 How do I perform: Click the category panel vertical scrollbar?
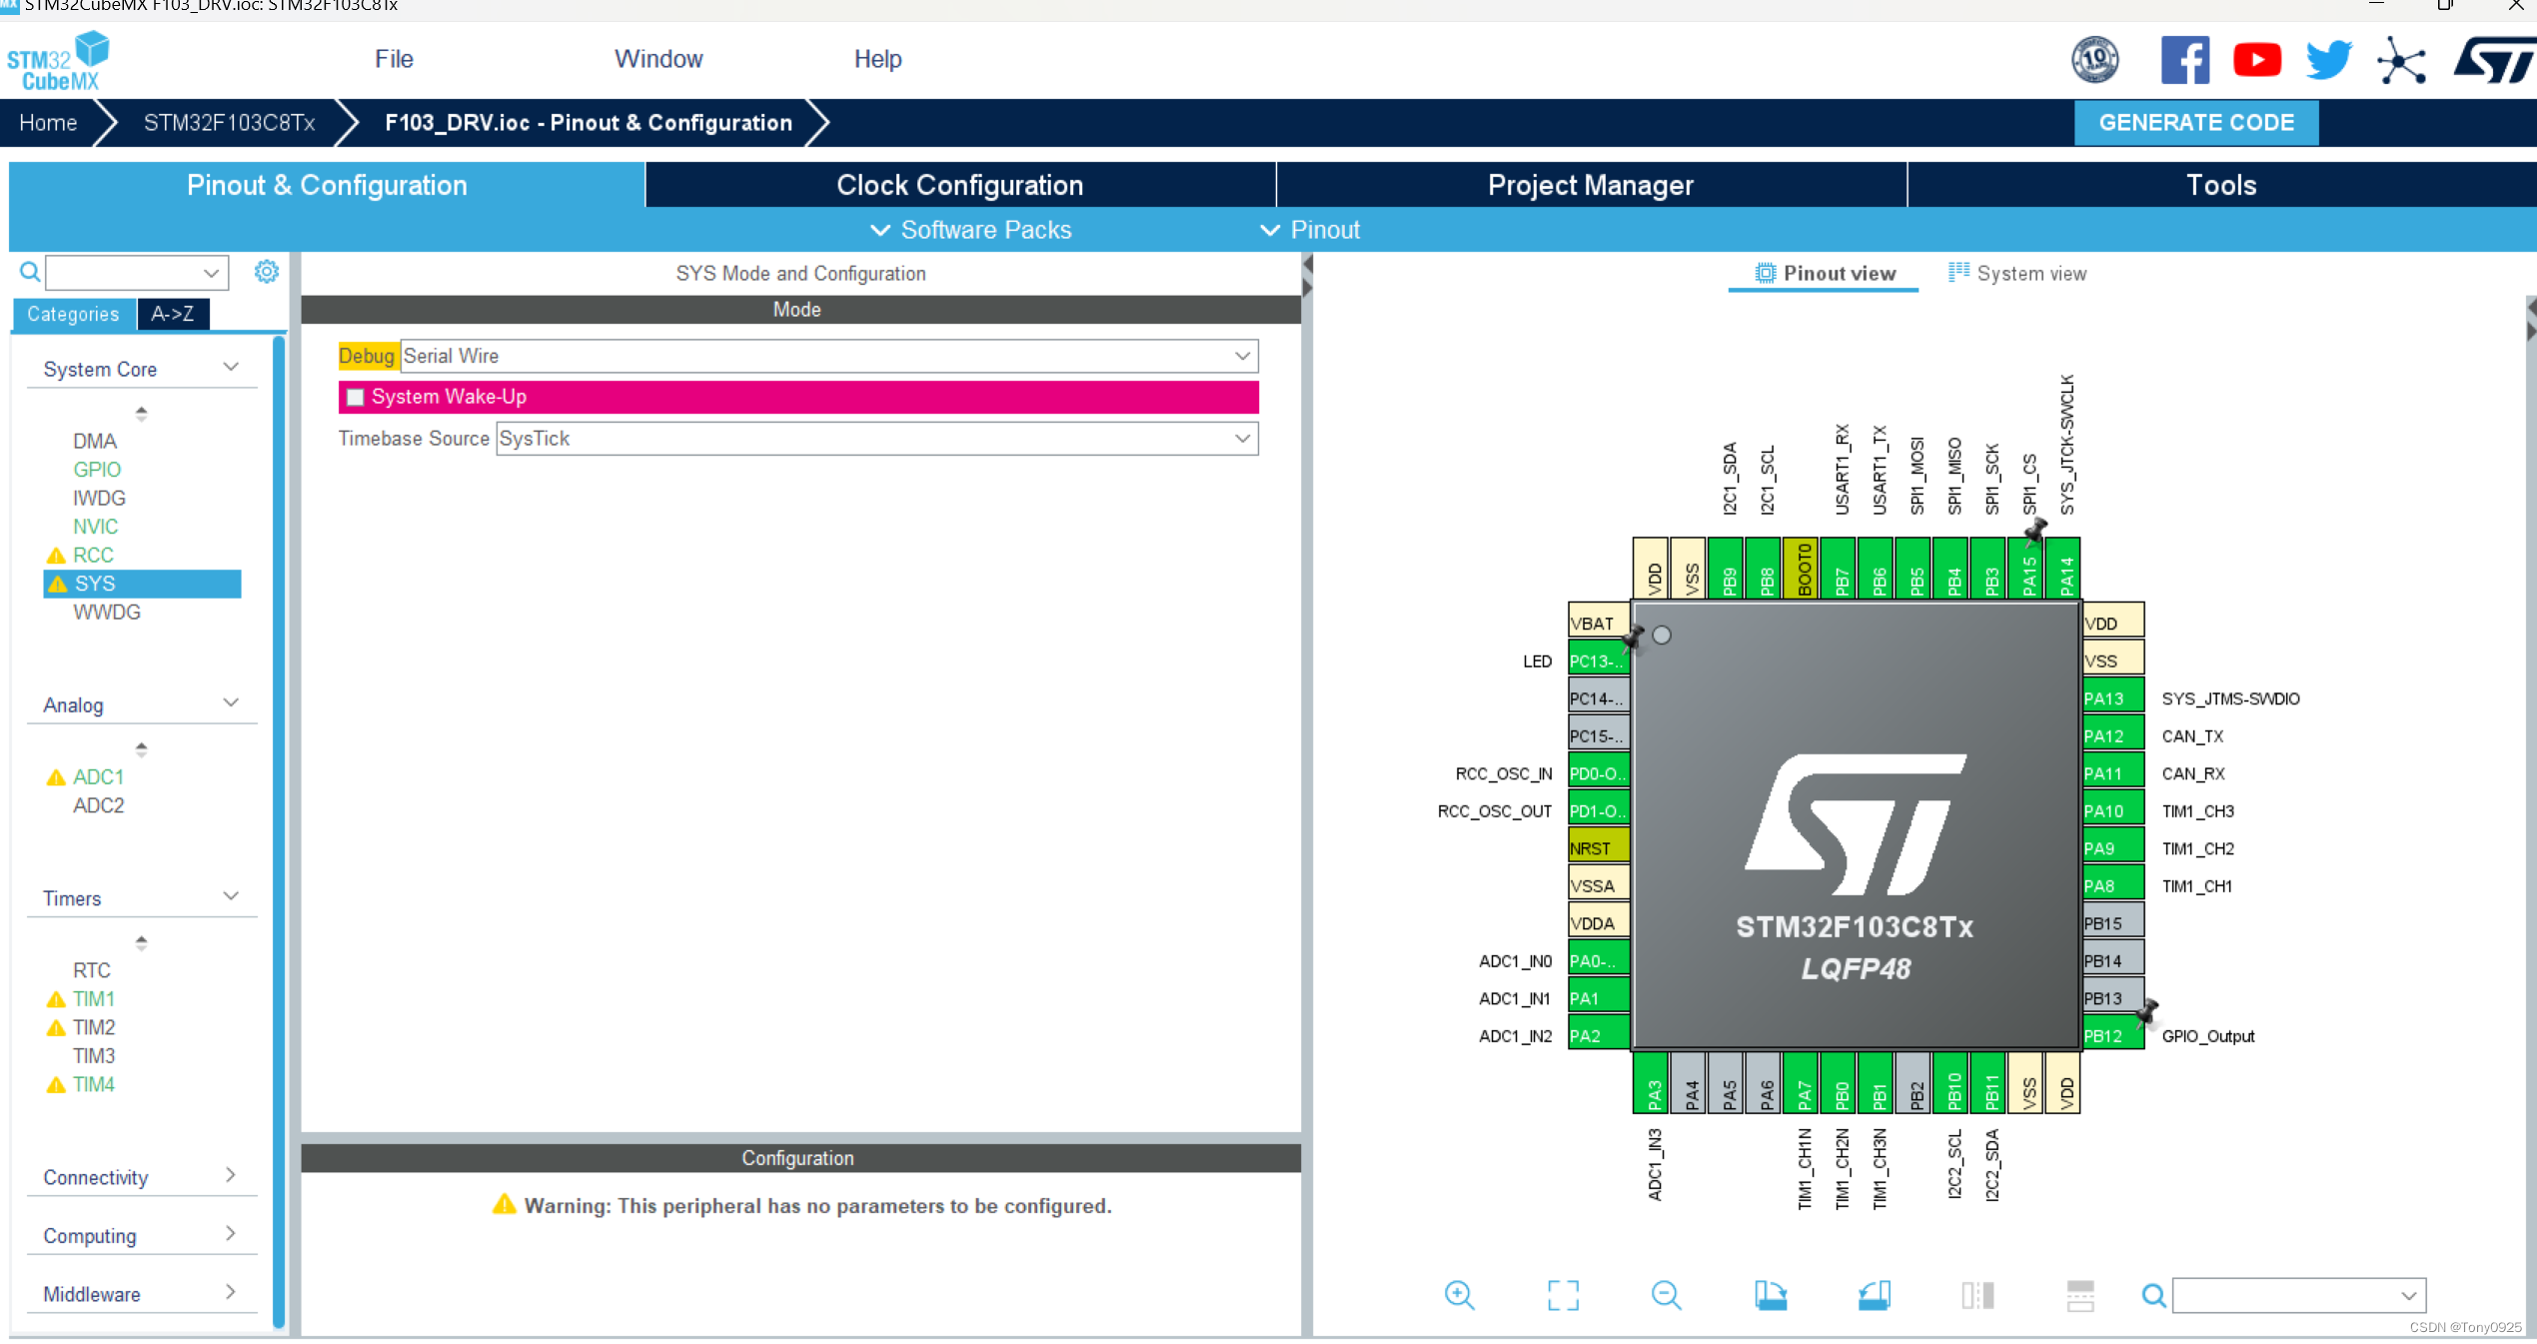click(279, 831)
